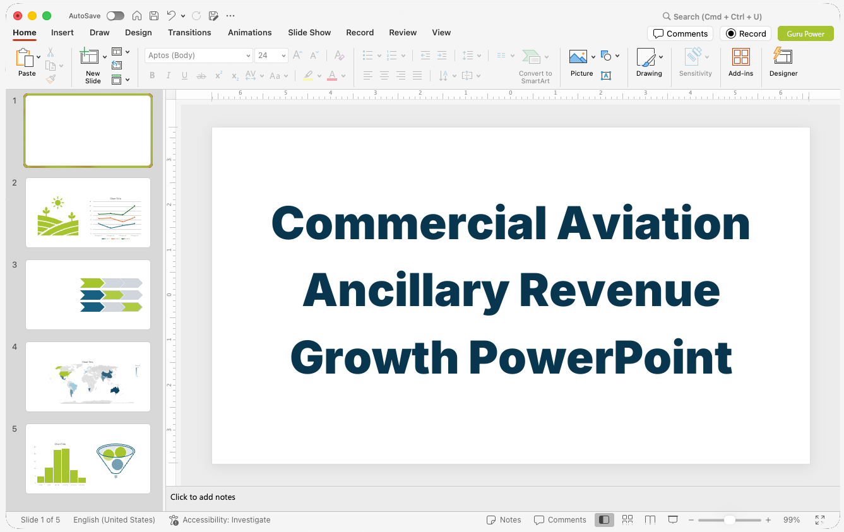
Task: Expand the Picture dropdown arrow
Action: (x=593, y=57)
